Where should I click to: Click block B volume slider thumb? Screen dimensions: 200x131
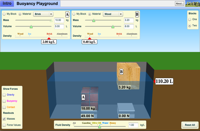pos(113,27)
